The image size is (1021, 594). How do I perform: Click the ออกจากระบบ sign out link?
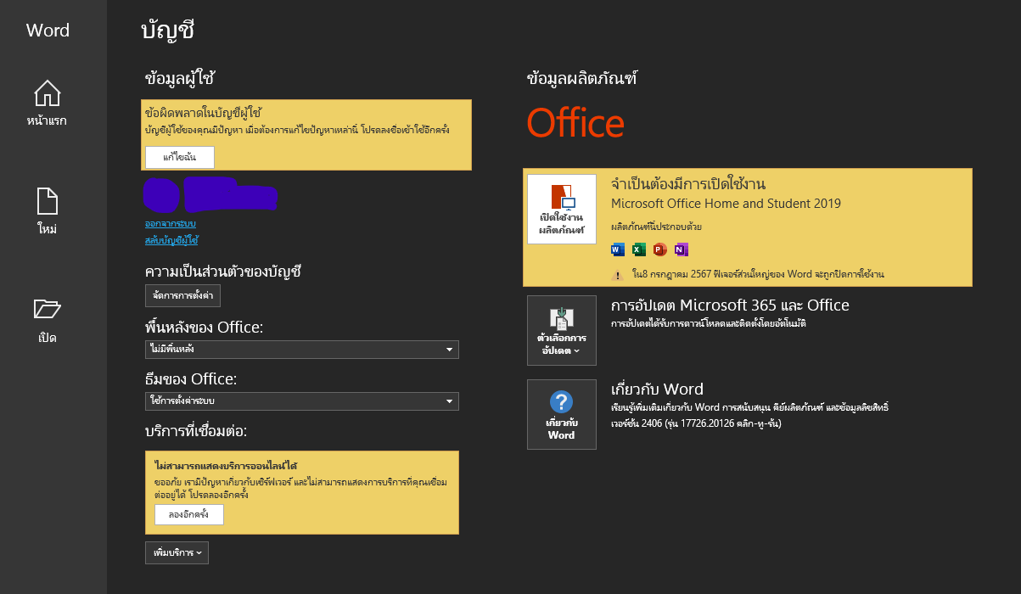pyautogui.click(x=171, y=224)
